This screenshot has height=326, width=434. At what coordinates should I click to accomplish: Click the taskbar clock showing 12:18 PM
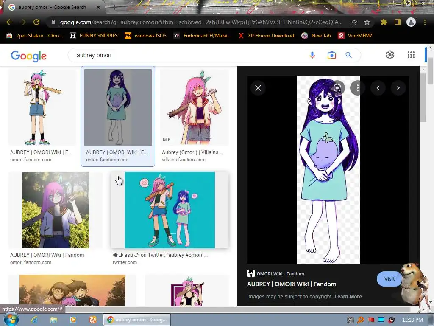412,320
